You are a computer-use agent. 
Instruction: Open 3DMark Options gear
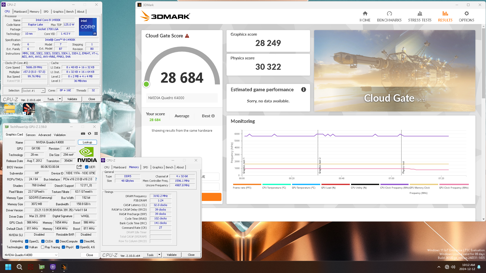[x=467, y=17]
